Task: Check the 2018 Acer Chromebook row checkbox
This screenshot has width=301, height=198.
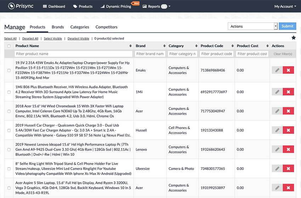Action: 9,111
